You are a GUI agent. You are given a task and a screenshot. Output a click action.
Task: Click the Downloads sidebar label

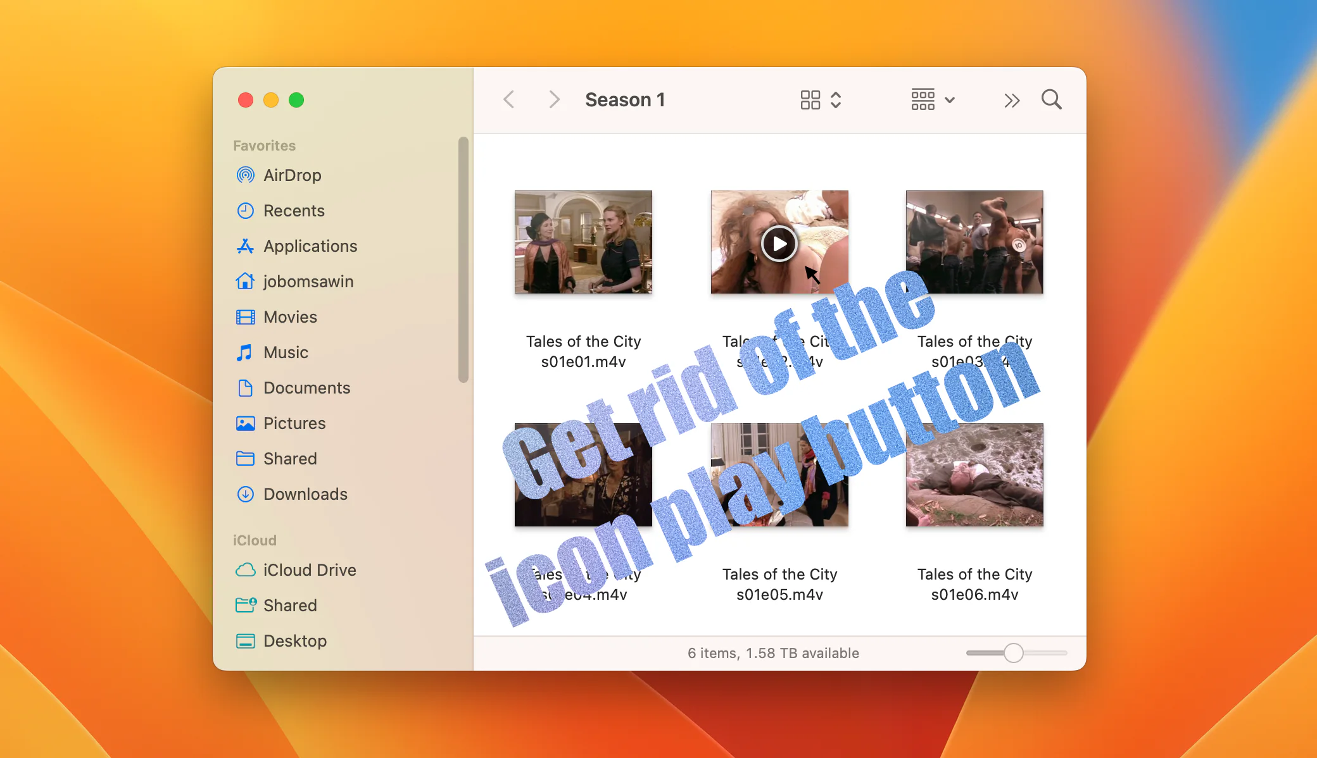point(305,494)
